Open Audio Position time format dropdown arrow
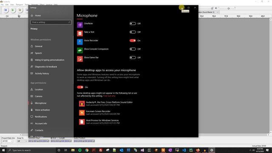Image resolution: width=272 pixels, height=153 pixels. click(94, 141)
